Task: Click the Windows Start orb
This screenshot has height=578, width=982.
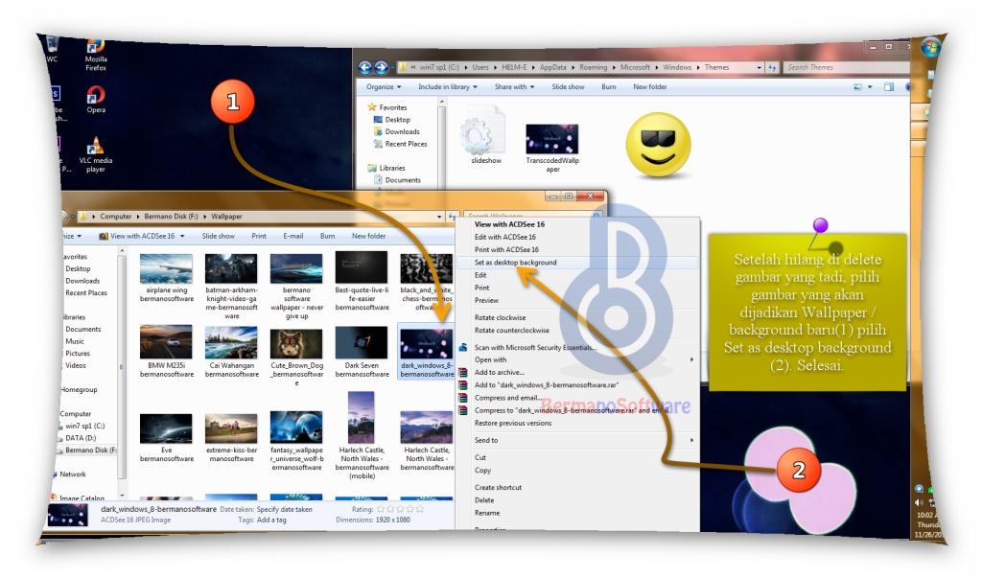Action: (930, 48)
